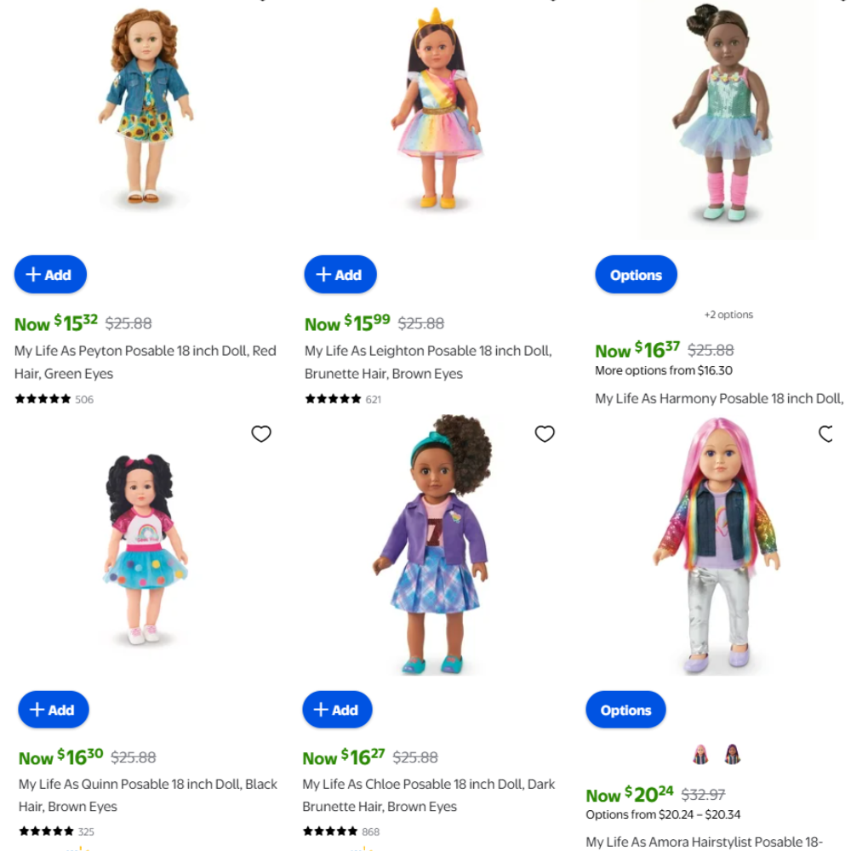This screenshot has height=851, width=851.
Task: Open Options for the Amora Hairstylist doll
Action: [x=625, y=710]
